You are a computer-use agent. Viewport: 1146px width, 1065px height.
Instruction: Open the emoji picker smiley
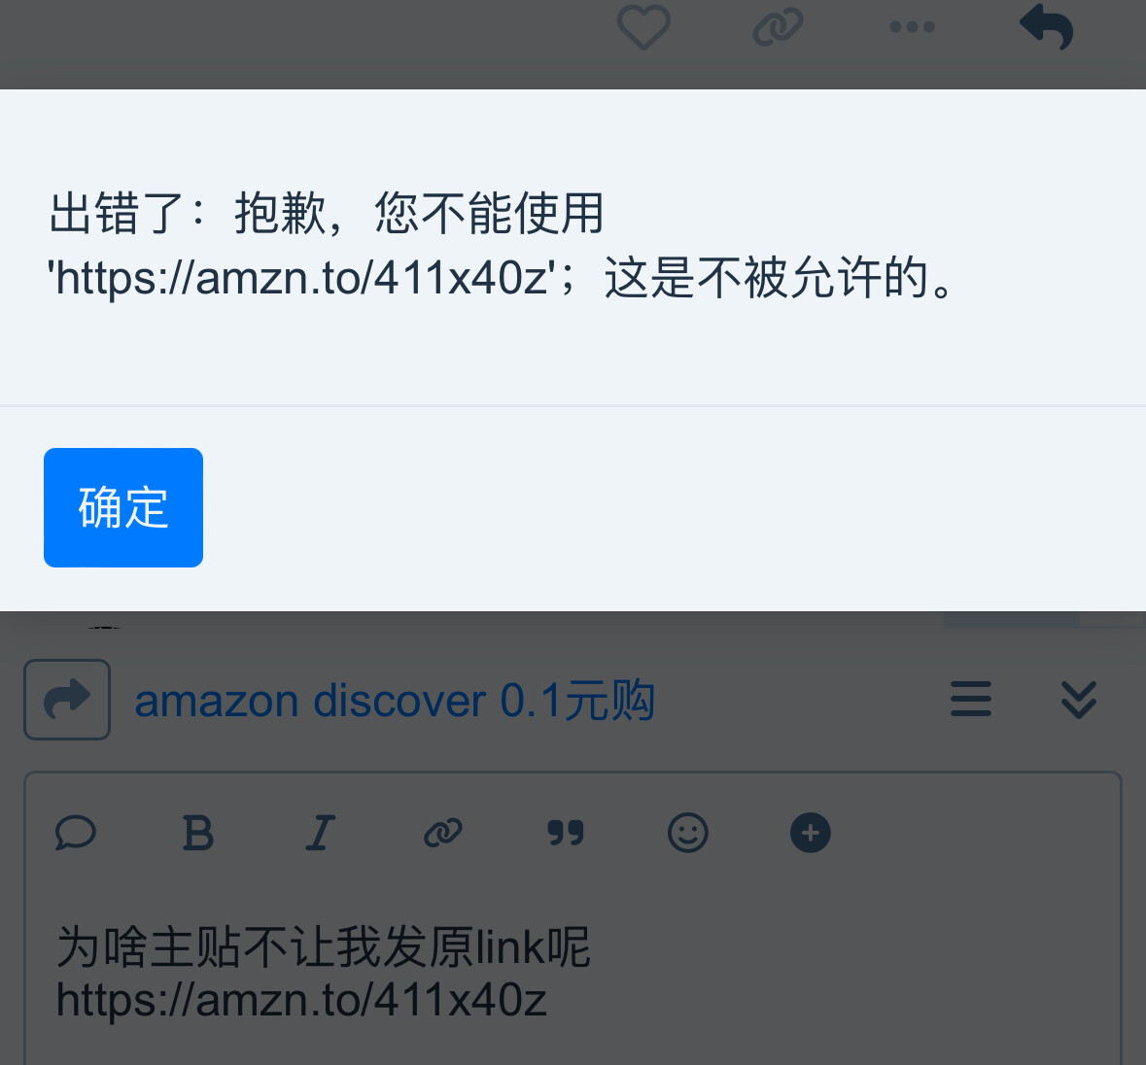(x=688, y=833)
